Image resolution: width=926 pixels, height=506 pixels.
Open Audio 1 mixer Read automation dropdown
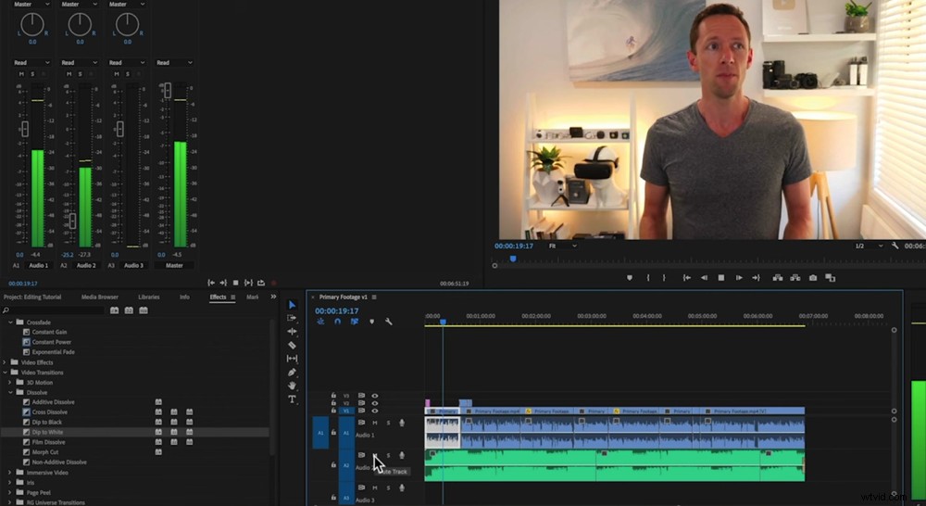[x=31, y=63]
